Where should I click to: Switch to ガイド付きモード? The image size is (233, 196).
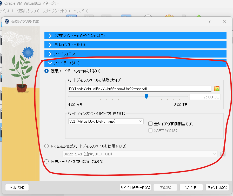point(135,187)
